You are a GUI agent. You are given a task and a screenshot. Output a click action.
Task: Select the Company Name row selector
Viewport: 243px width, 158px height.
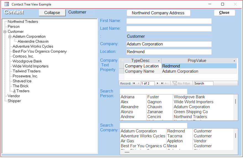coord(122,71)
